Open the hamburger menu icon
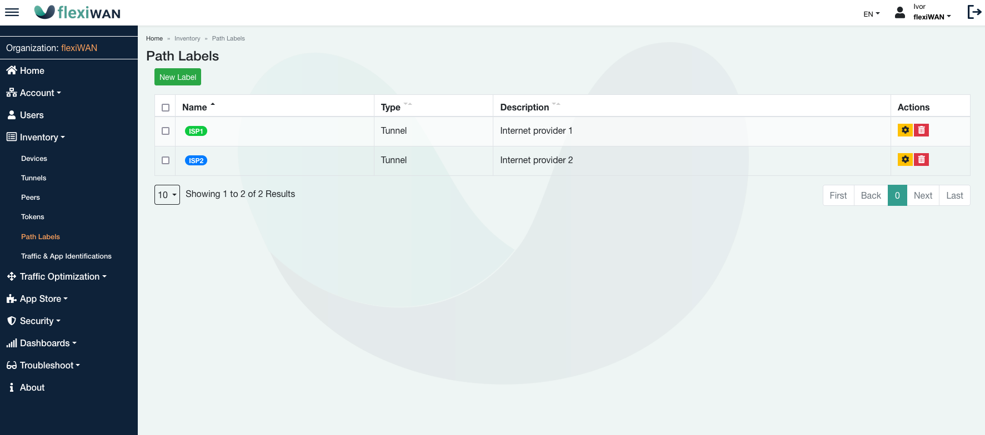 pyautogui.click(x=12, y=12)
